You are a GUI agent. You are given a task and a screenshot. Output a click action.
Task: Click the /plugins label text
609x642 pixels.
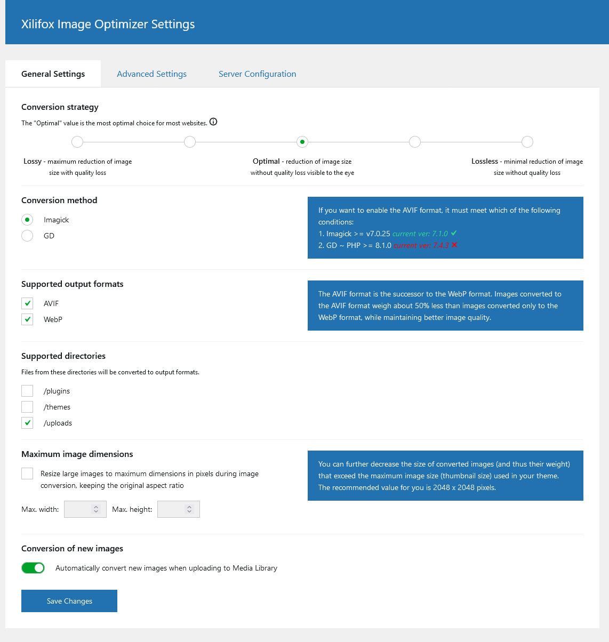[x=57, y=391]
